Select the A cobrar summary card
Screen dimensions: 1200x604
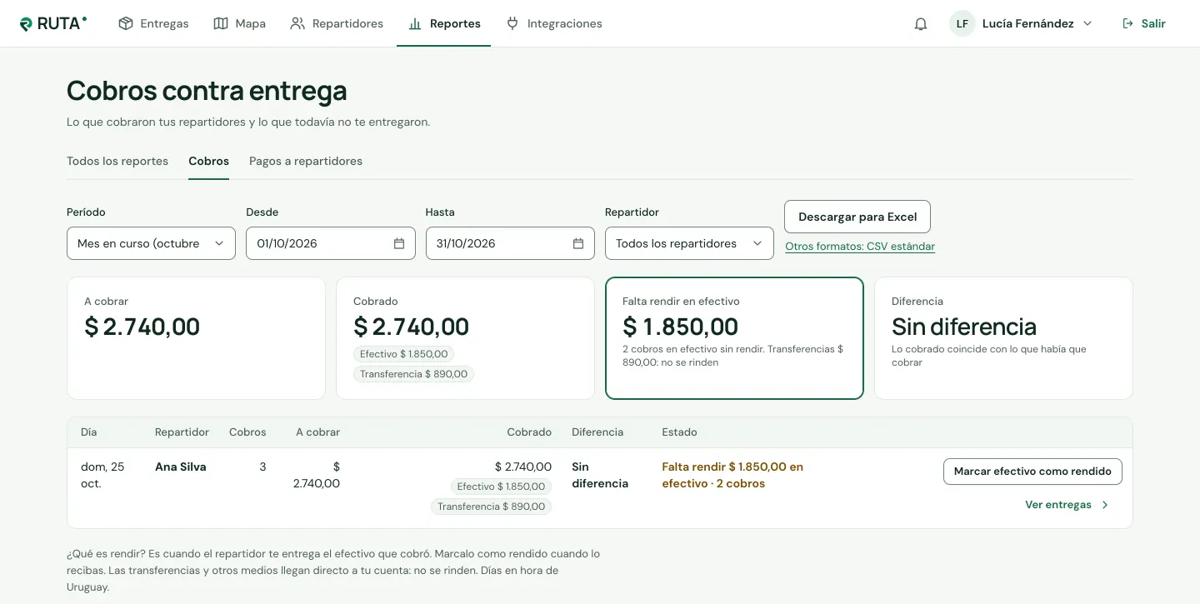[x=196, y=338]
